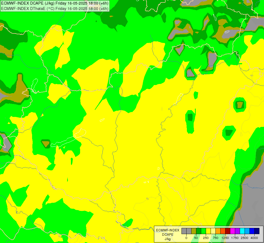Image resolution: width=264 pixels, height=243 pixels.
Task: Click the red-orange swatch in the color scale
Action: (x=223, y=231)
